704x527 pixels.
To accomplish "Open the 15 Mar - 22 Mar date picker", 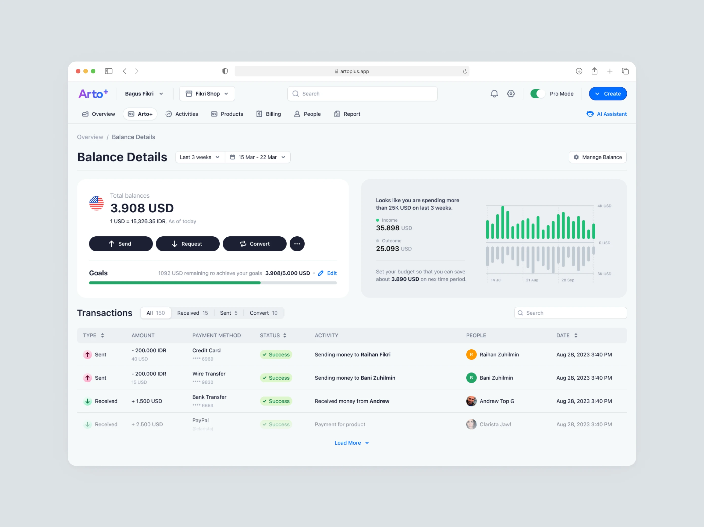I will [x=257, y=157].
